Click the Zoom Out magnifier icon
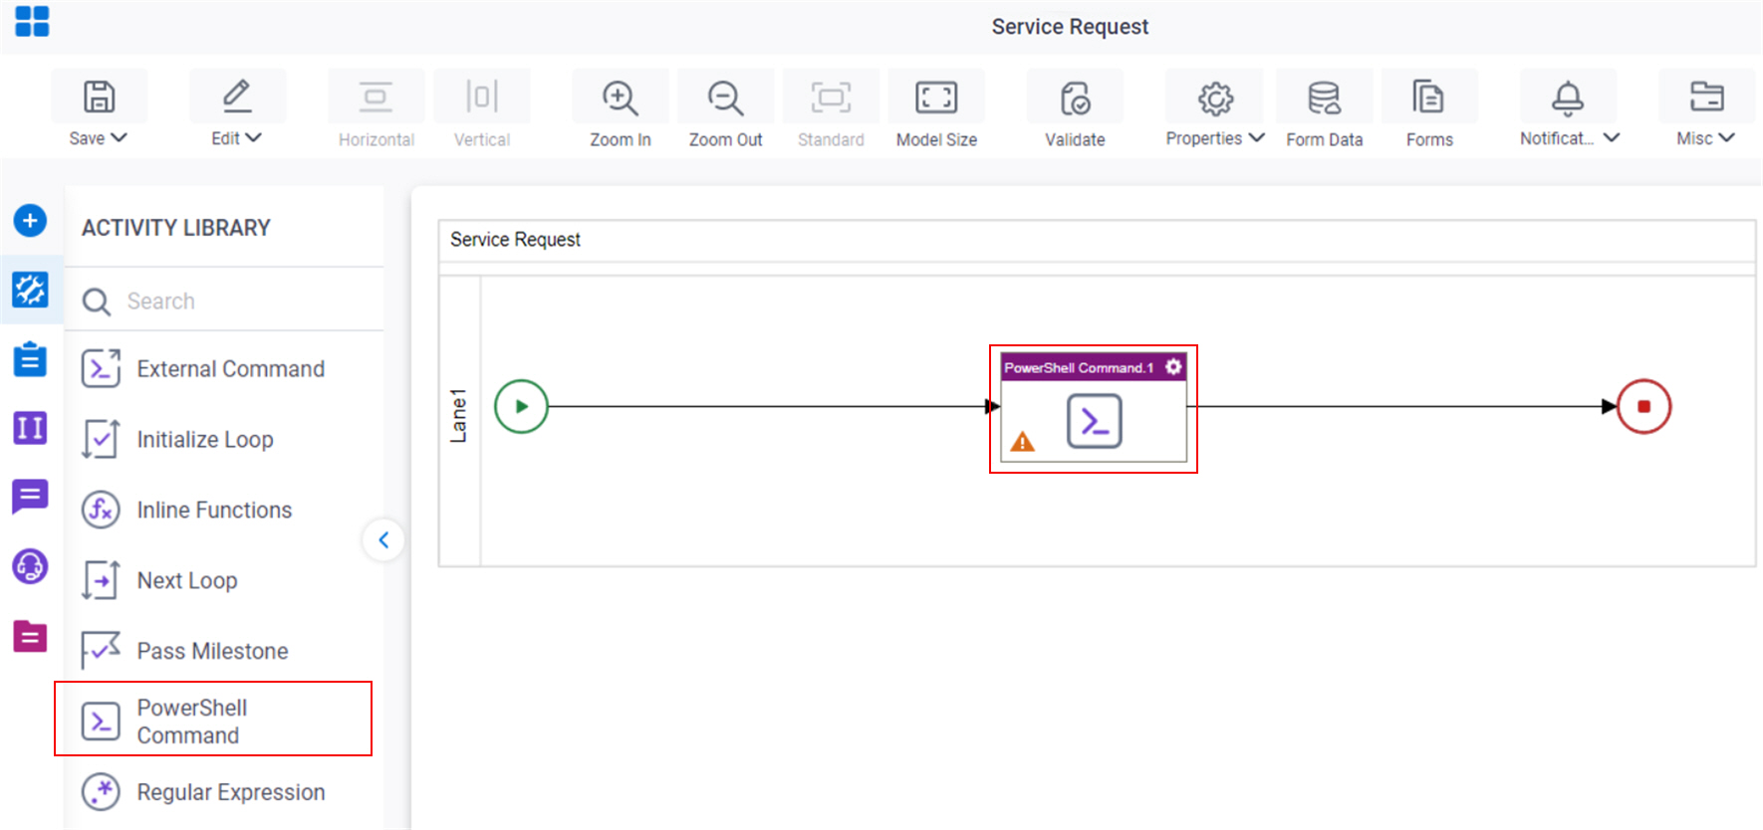 coord(725,98)
